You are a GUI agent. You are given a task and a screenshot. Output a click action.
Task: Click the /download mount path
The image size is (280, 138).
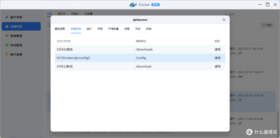click(x=143, y=67)
